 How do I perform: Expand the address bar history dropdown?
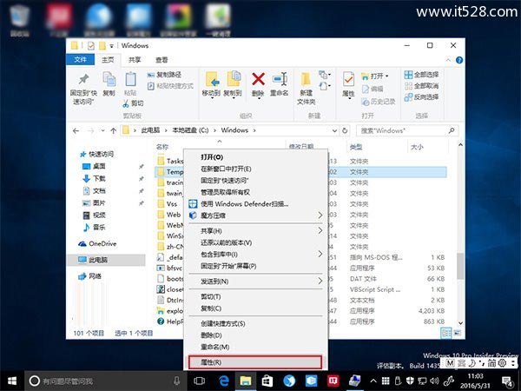point(334,130)
